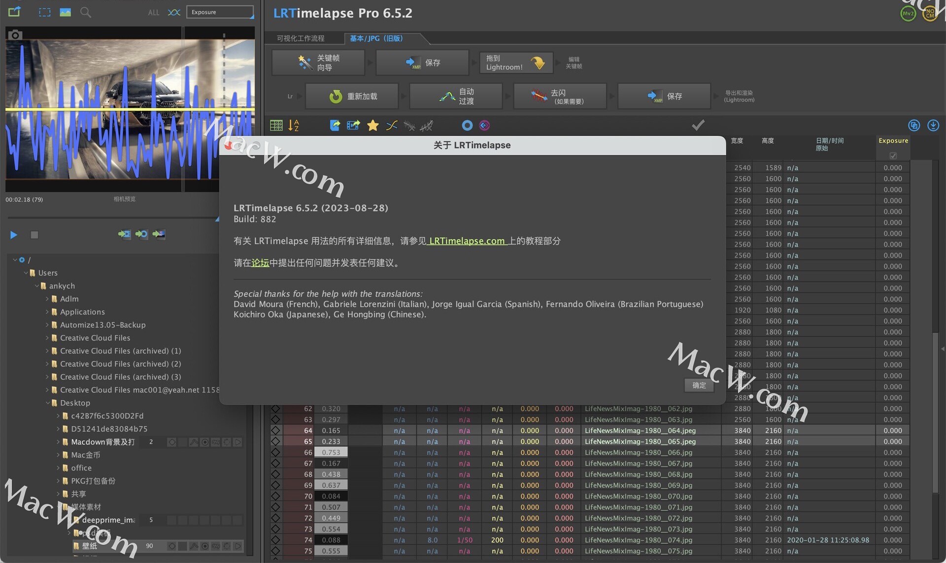Click the crossing curves transition toolbar icon

pyautogui.click(x=392, y=125)
